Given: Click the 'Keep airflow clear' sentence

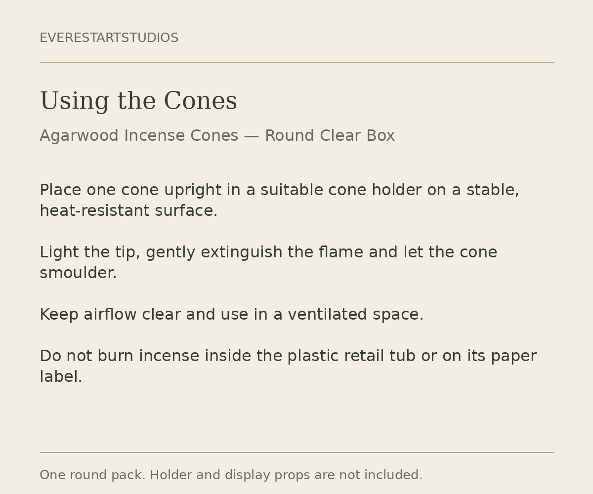Looking at the screenshot, I should tap(231, 315).
